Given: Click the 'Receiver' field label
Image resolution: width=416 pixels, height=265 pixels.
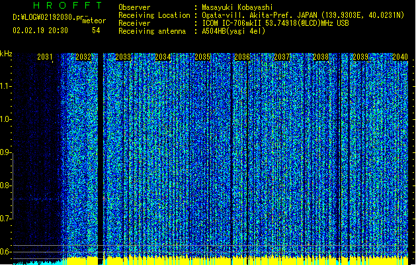Looking at the screenshot, I should [134, 23].
